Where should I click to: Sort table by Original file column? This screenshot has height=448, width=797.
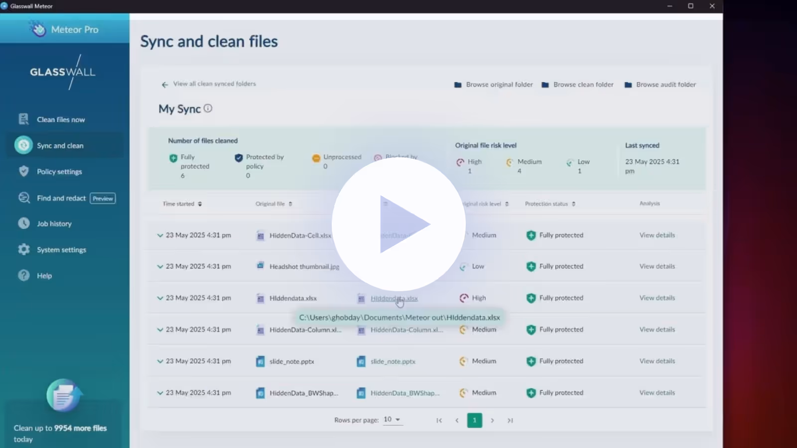click(274, 204)
